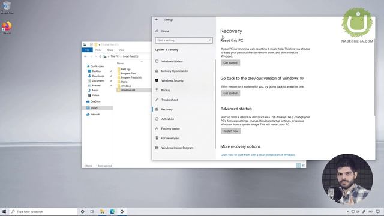Click the taskbar search box
This screenshot has height=216, width=384.
(x=43, y=212)
